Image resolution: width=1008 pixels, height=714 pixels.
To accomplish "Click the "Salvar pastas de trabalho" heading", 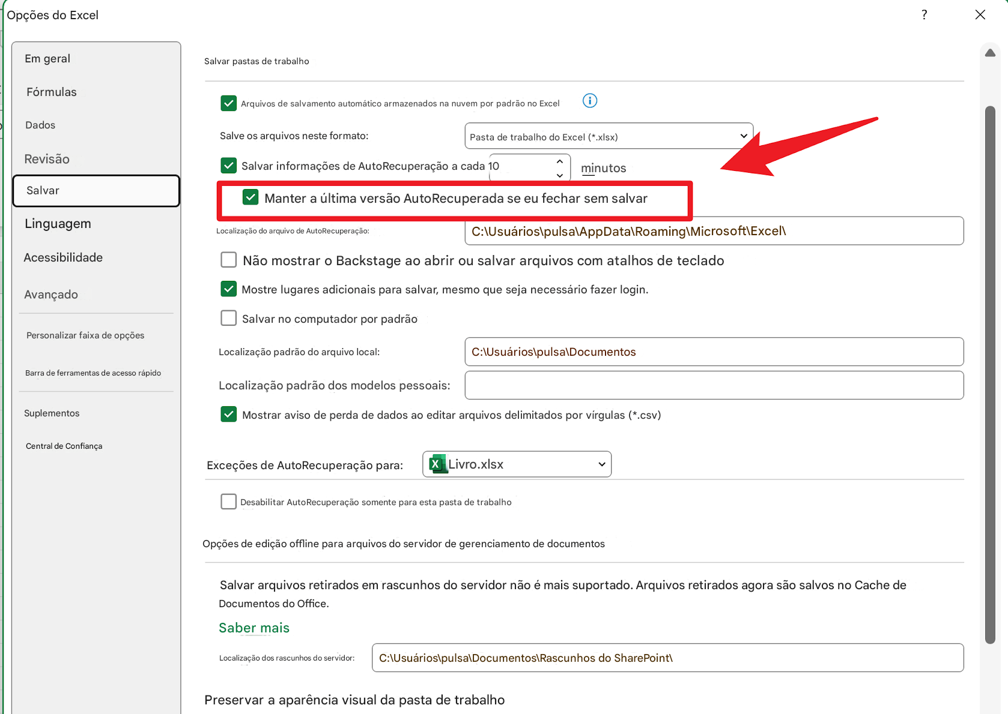I will click(x=257, y=61).
